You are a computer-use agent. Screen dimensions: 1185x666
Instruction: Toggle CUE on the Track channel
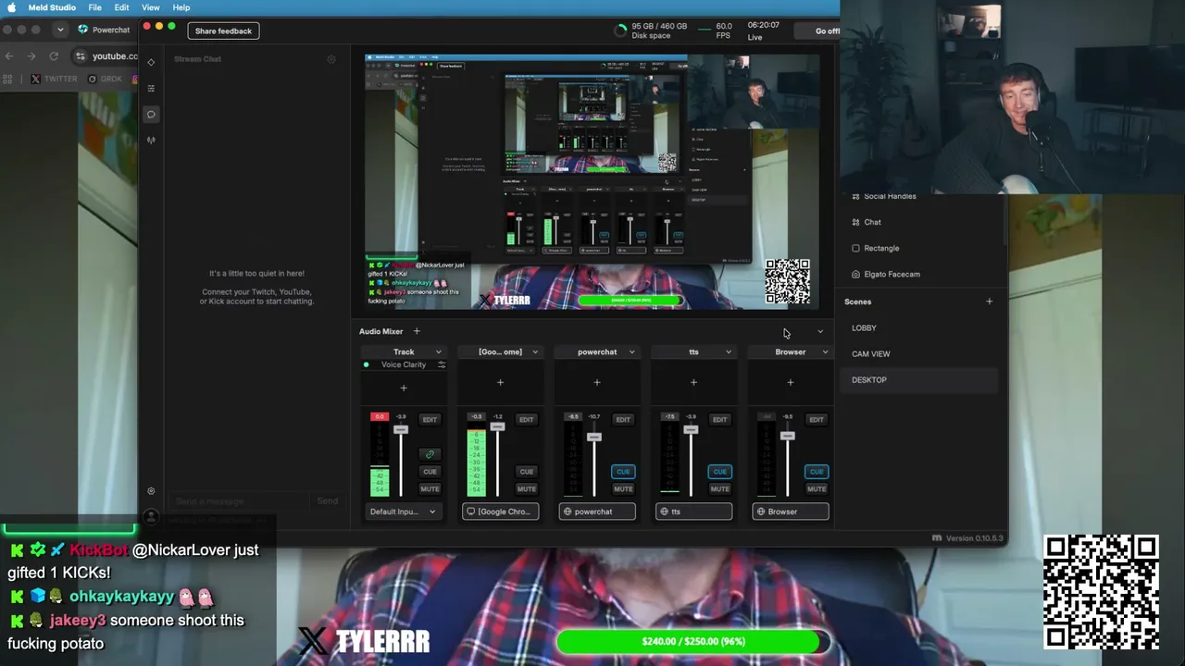[430, 472]
